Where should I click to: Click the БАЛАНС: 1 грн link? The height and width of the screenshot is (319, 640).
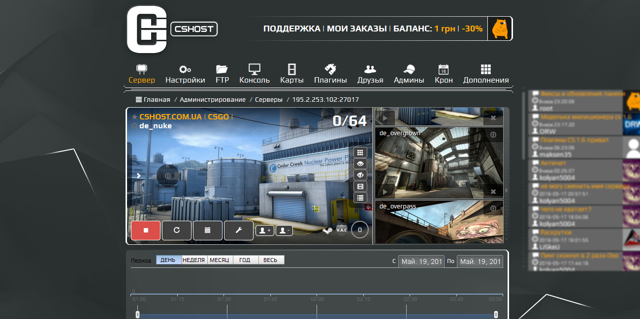point(424,29)
